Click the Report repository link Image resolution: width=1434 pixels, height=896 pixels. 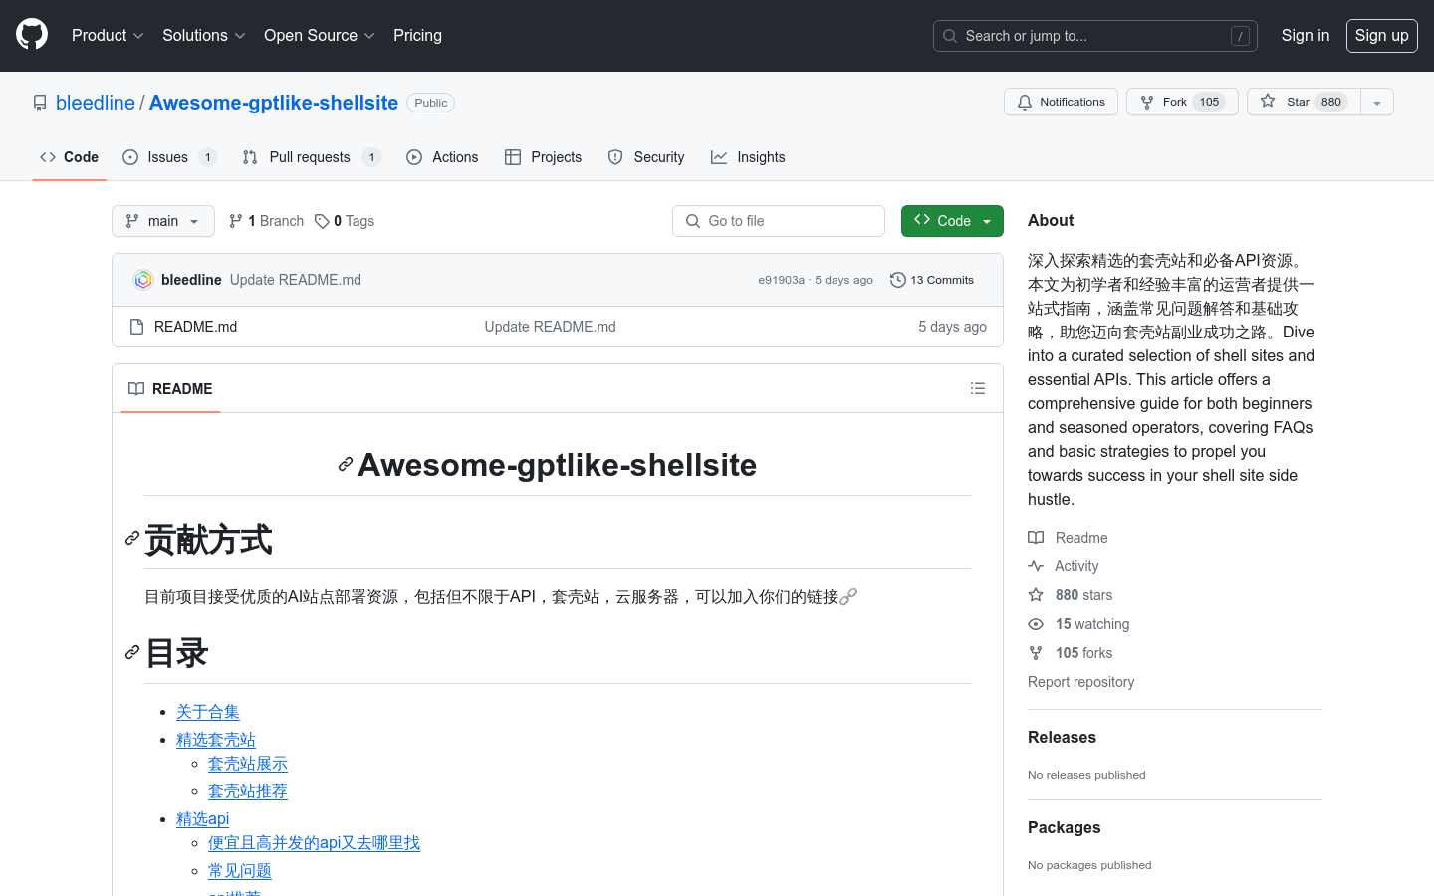point(1080,682)
